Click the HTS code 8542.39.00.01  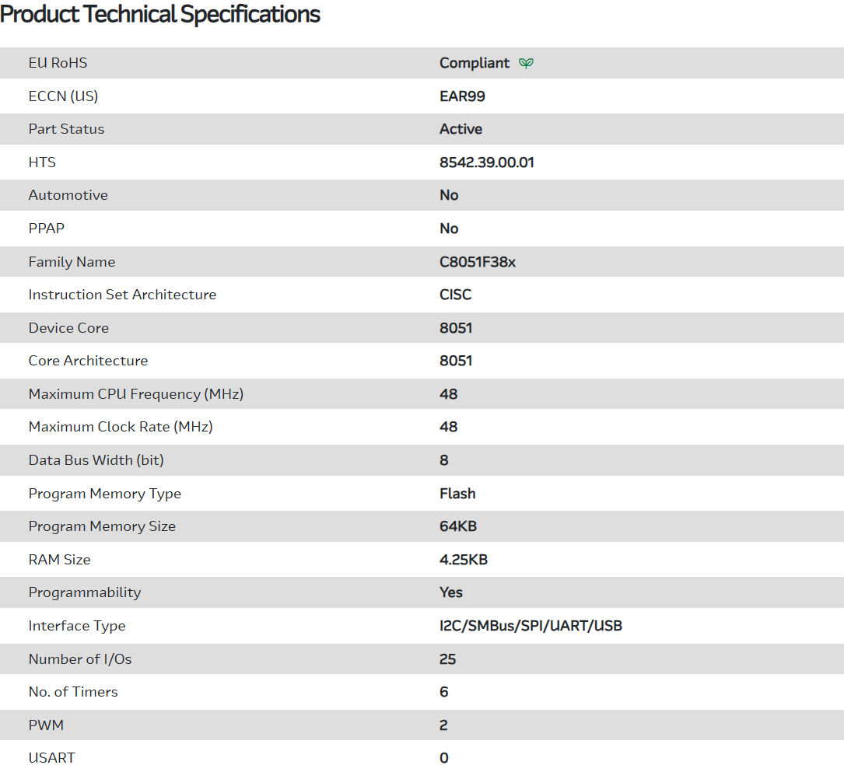(486, 162)
